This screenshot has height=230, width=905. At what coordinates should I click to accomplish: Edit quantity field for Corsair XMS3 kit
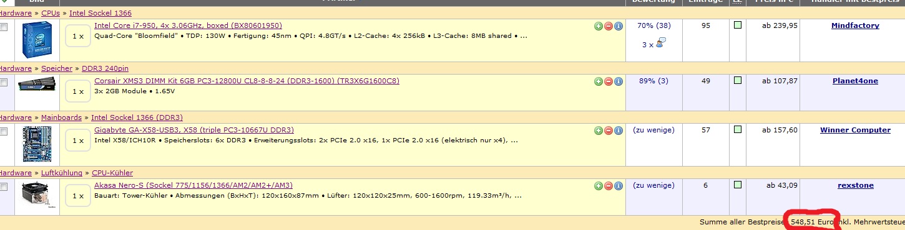[x=78, y=91]
